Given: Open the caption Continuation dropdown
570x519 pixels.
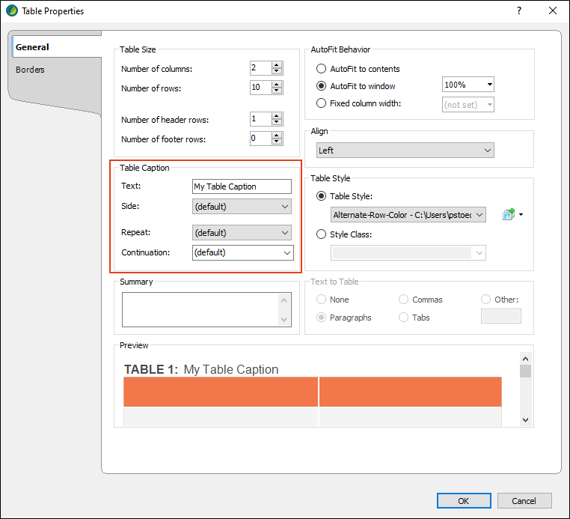Looking at the screenshot, I should (243, 252).
